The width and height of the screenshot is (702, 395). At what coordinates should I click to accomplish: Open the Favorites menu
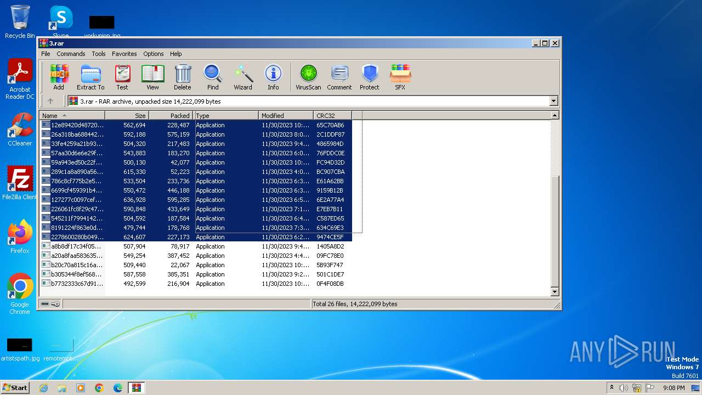pyautogui.click(x=124, y=54)
